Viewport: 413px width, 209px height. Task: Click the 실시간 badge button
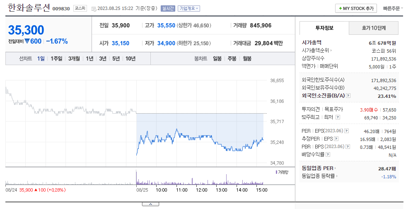[168, 8]
